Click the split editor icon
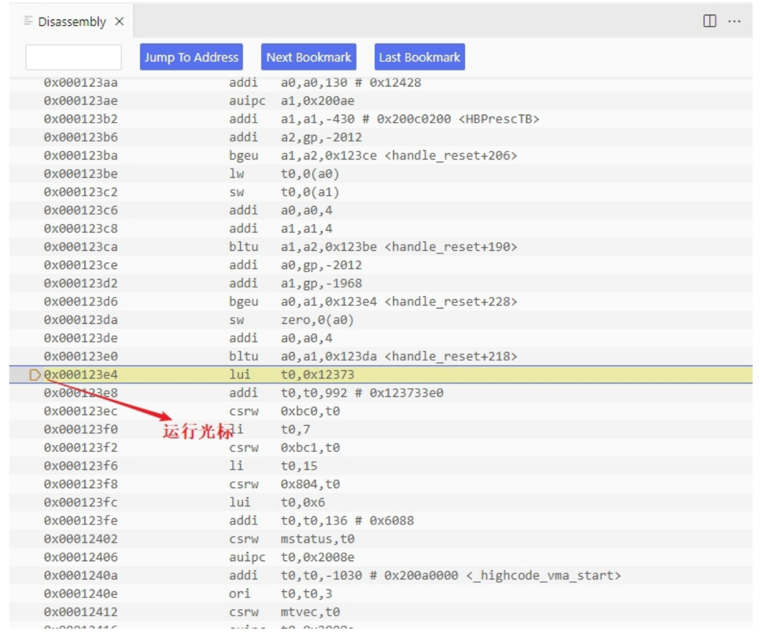This screenshot has width=760, height=639. click(x=710, y=21)
